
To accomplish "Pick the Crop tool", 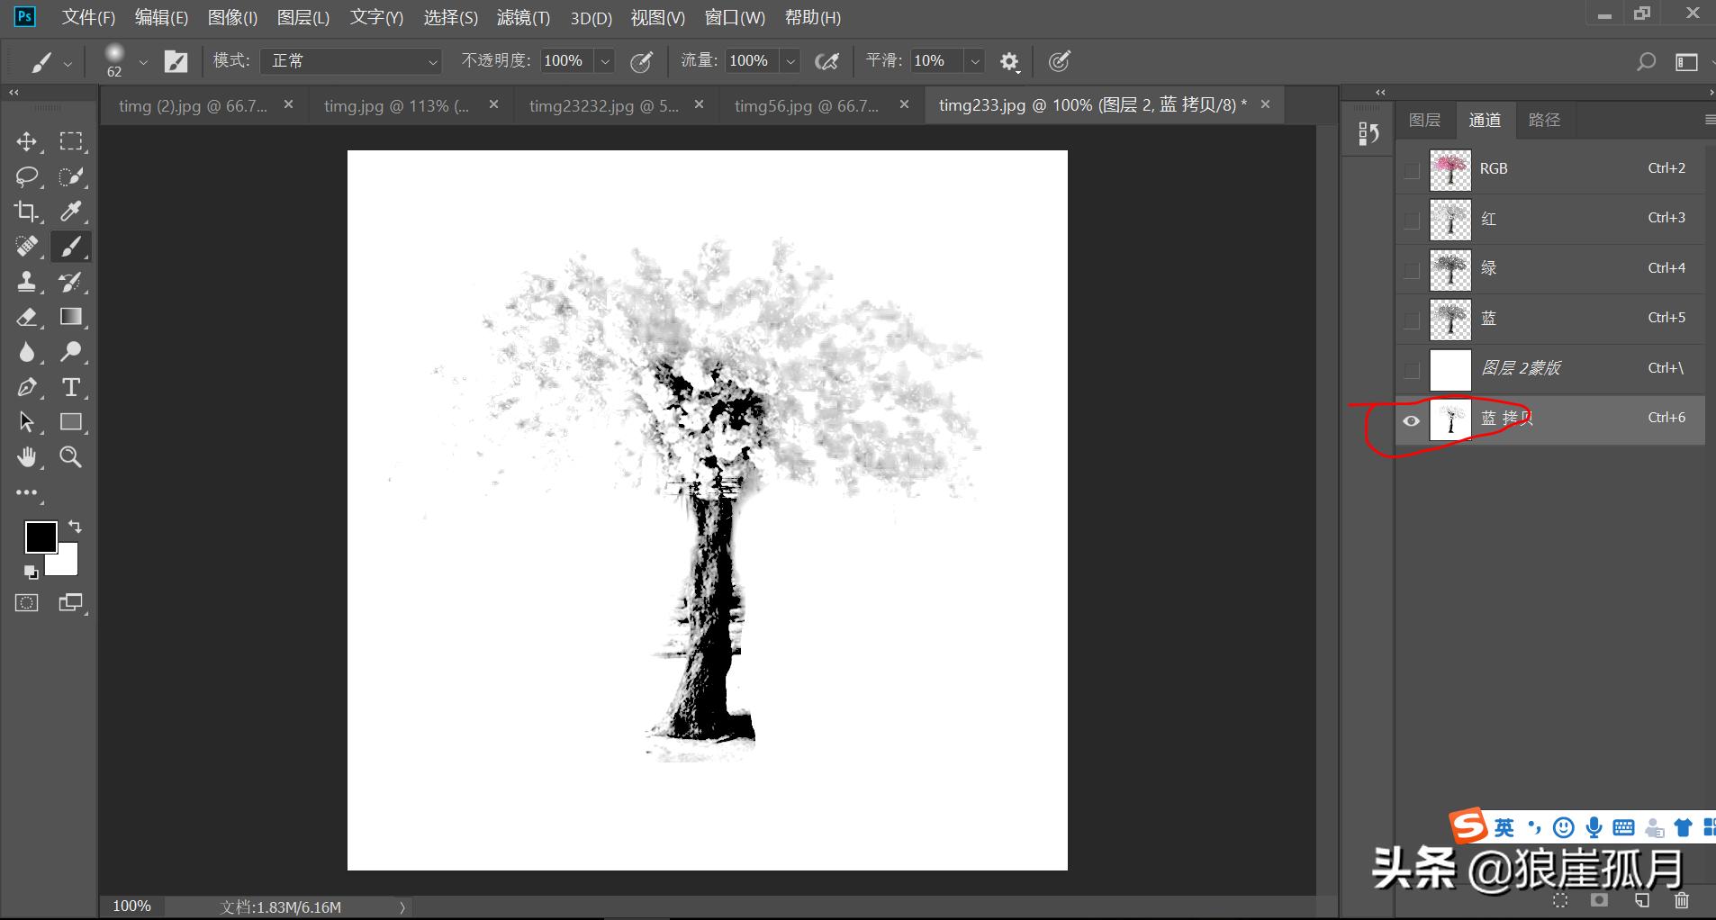I will pos(26,212).
